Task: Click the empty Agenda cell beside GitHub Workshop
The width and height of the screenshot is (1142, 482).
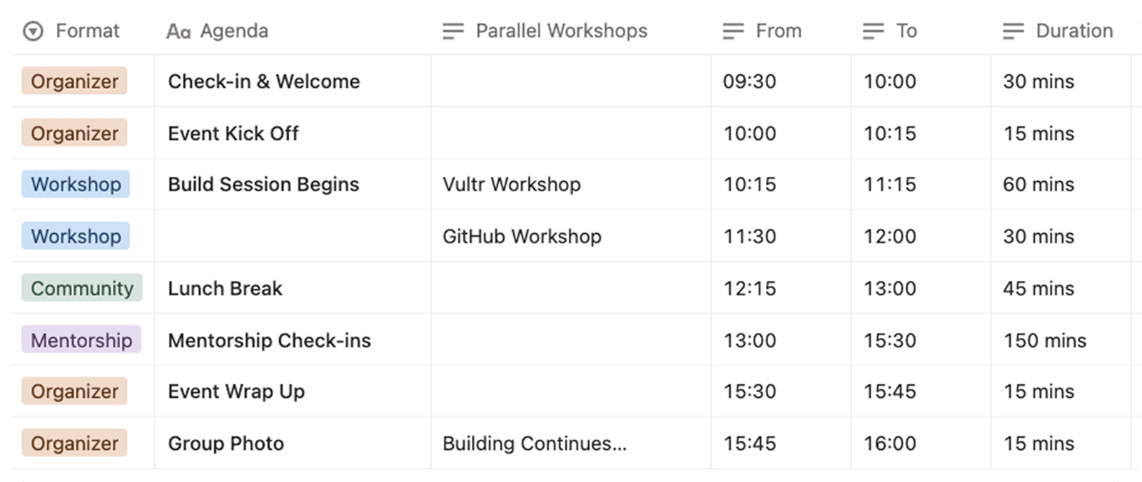Action: (x=293, y=236)
